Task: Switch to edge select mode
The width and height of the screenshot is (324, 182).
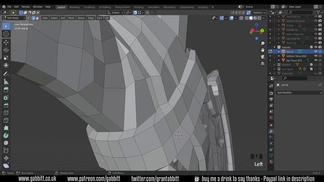Action: pos(33,18)
